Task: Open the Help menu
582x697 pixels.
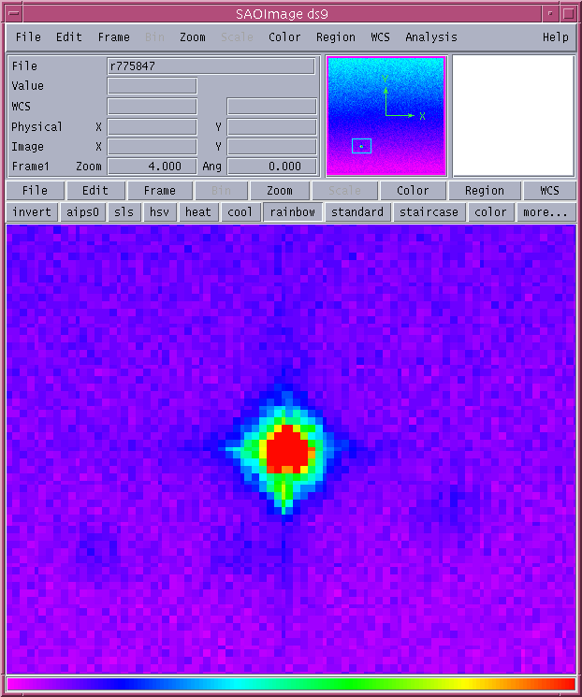Action: [555, 37]
